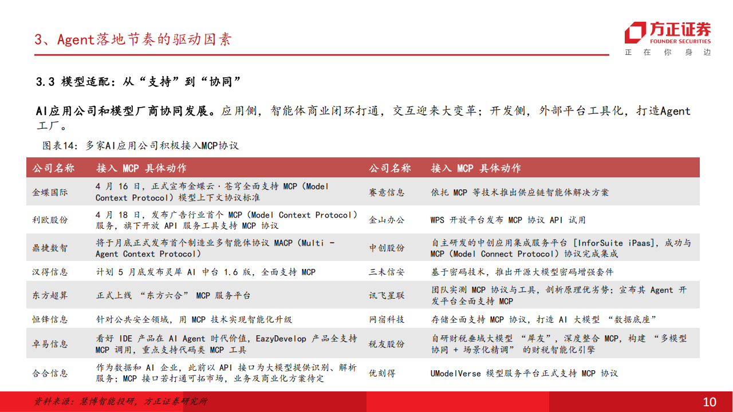Click the intro paragraph 'AI应用公司和模型厂商协同发展'
The width and height of the screenshot is (733, 412).
(363, 118)
